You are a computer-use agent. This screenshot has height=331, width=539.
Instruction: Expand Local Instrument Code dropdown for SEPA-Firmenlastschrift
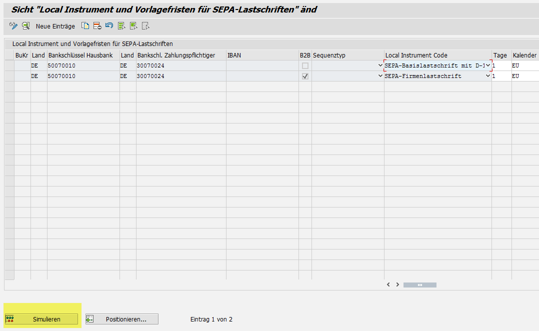tap(488, 76)
